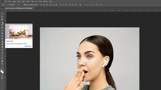Reset to default foreground and background colors
This screenshot has width=161, height=90.
coord(1,69)
